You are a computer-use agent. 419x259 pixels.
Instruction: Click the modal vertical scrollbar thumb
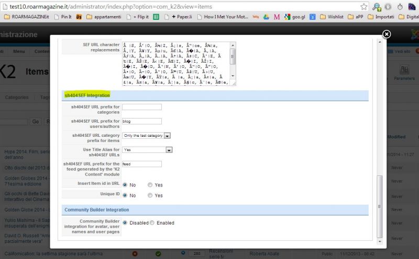[379, 206]
